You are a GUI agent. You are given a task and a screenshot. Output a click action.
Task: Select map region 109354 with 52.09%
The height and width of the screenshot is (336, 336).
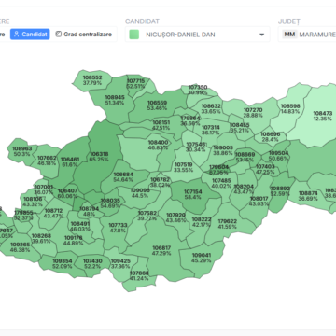(x=63, y=263)
